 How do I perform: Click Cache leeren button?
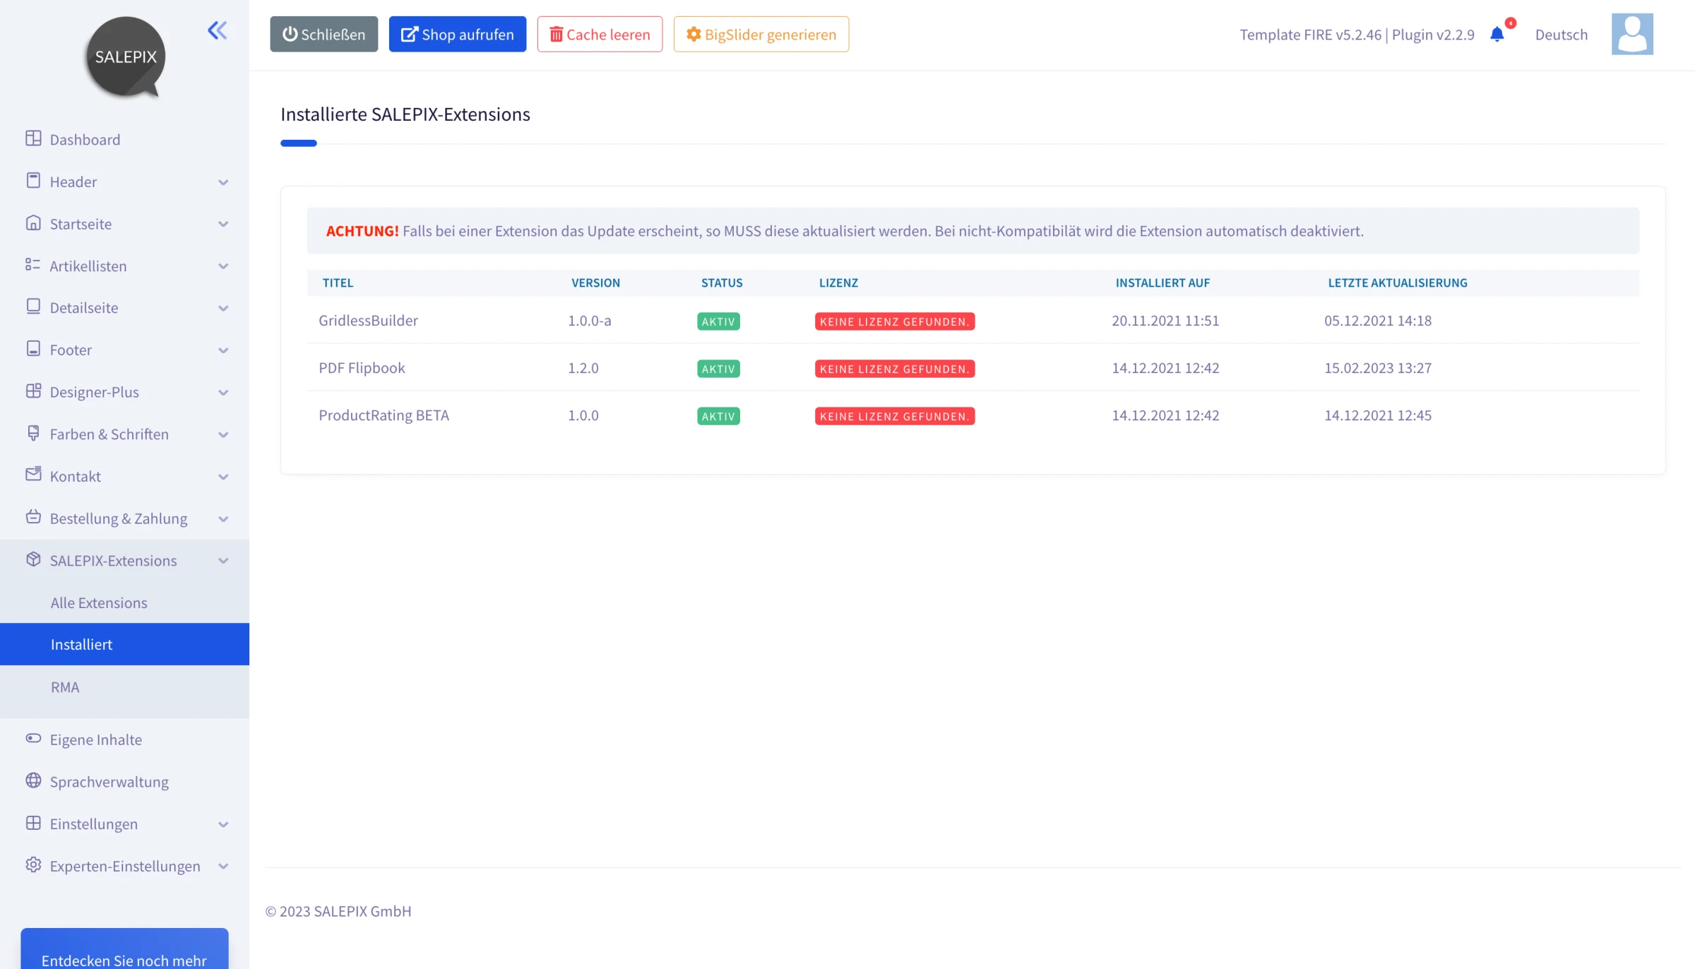(x=600, y=34)
